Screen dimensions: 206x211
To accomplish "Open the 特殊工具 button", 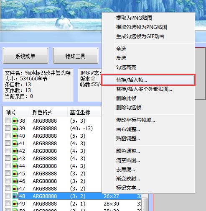I will 76,56.
